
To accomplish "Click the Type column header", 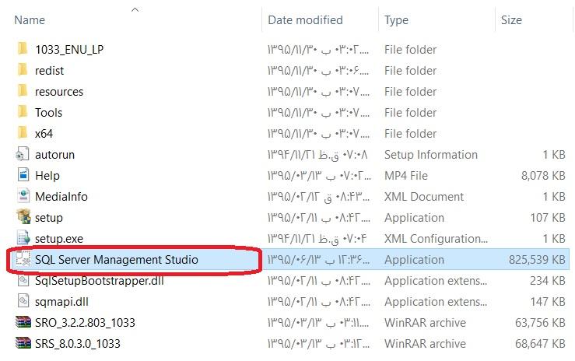I will [x=396, y=19].
